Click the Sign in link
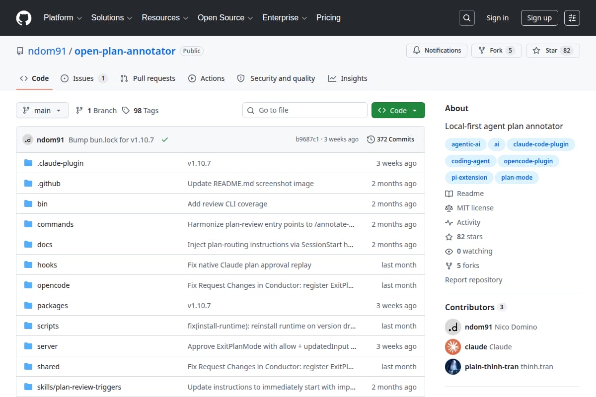Image resolution: width=596 pixels, height=397 pixels. (497, 18)
